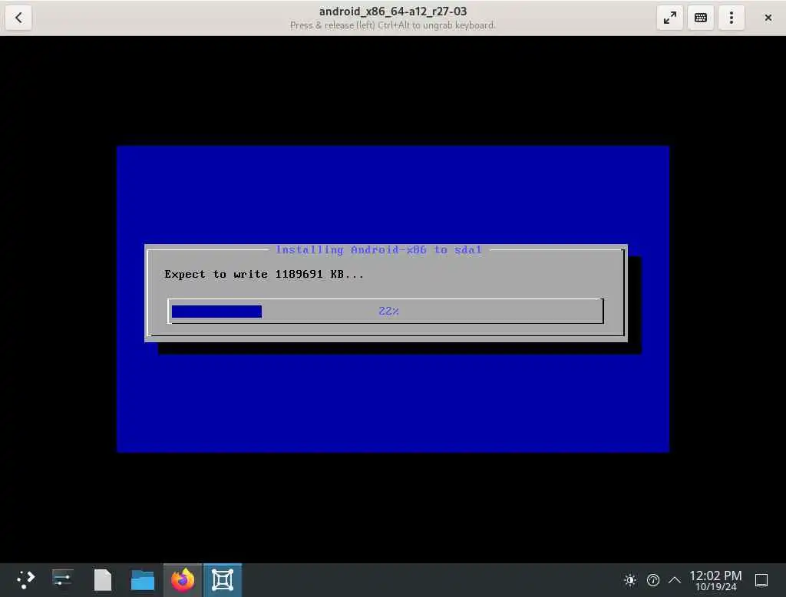Open the three-dot options menu

click(732, 18)
